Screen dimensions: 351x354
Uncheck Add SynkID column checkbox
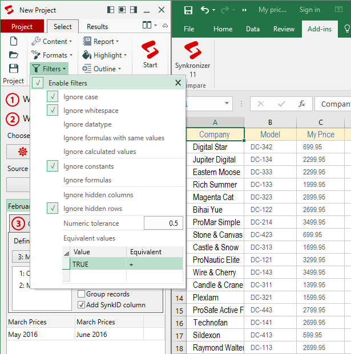(x=81, y=305)
